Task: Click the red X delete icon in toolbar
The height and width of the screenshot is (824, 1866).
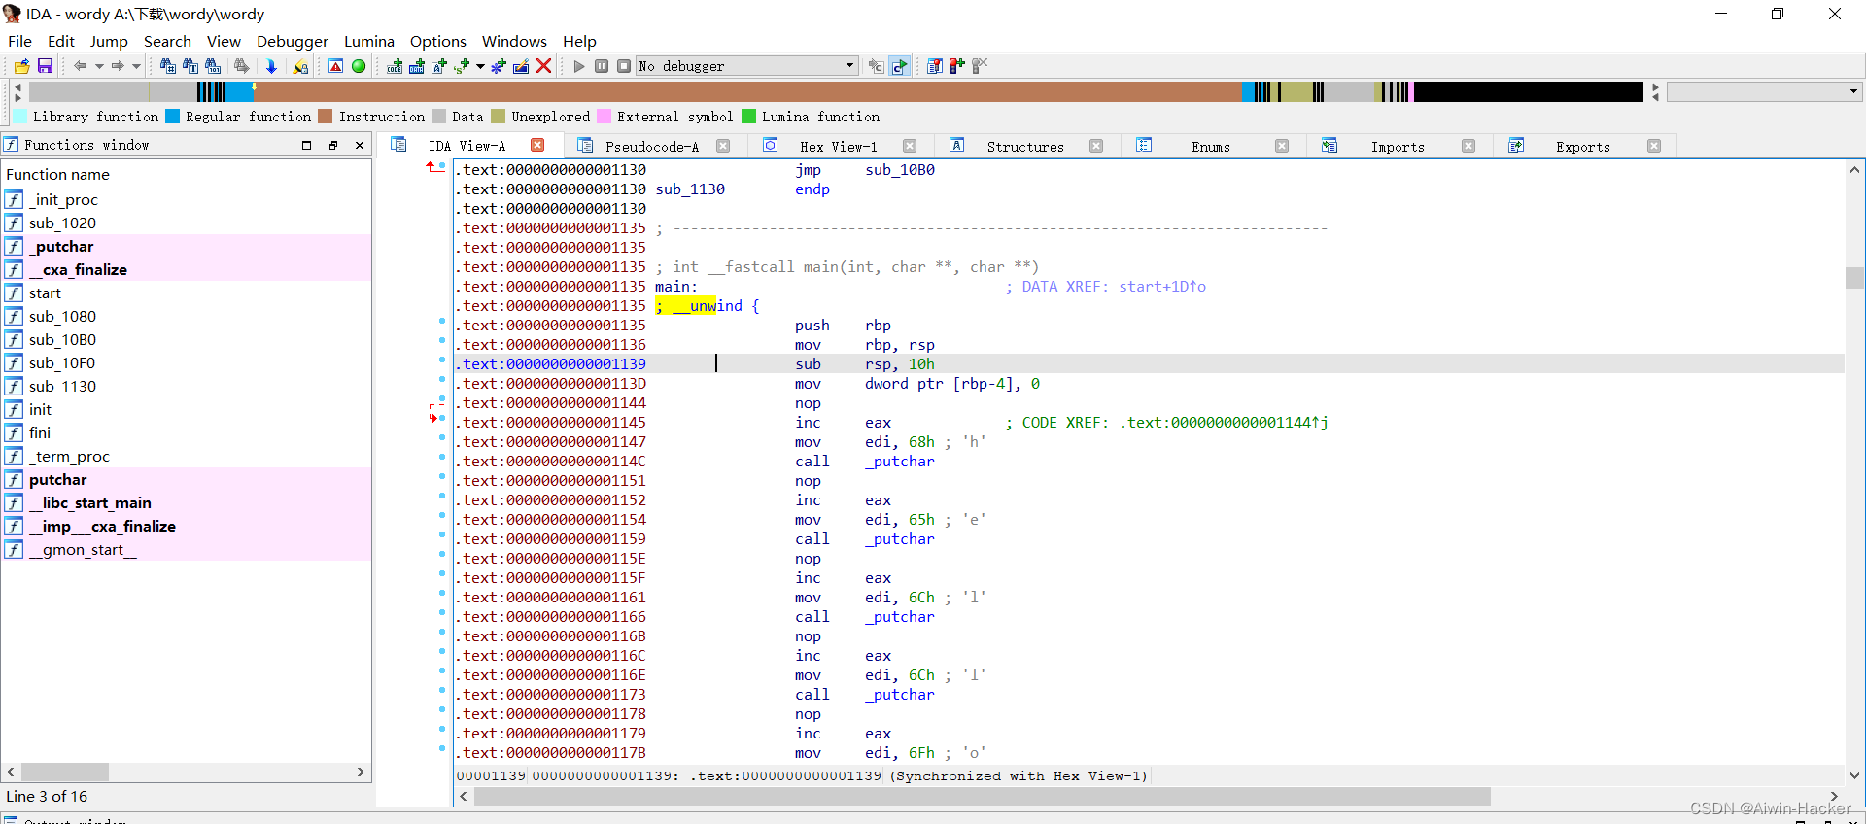Action: (x=544, y=66)
